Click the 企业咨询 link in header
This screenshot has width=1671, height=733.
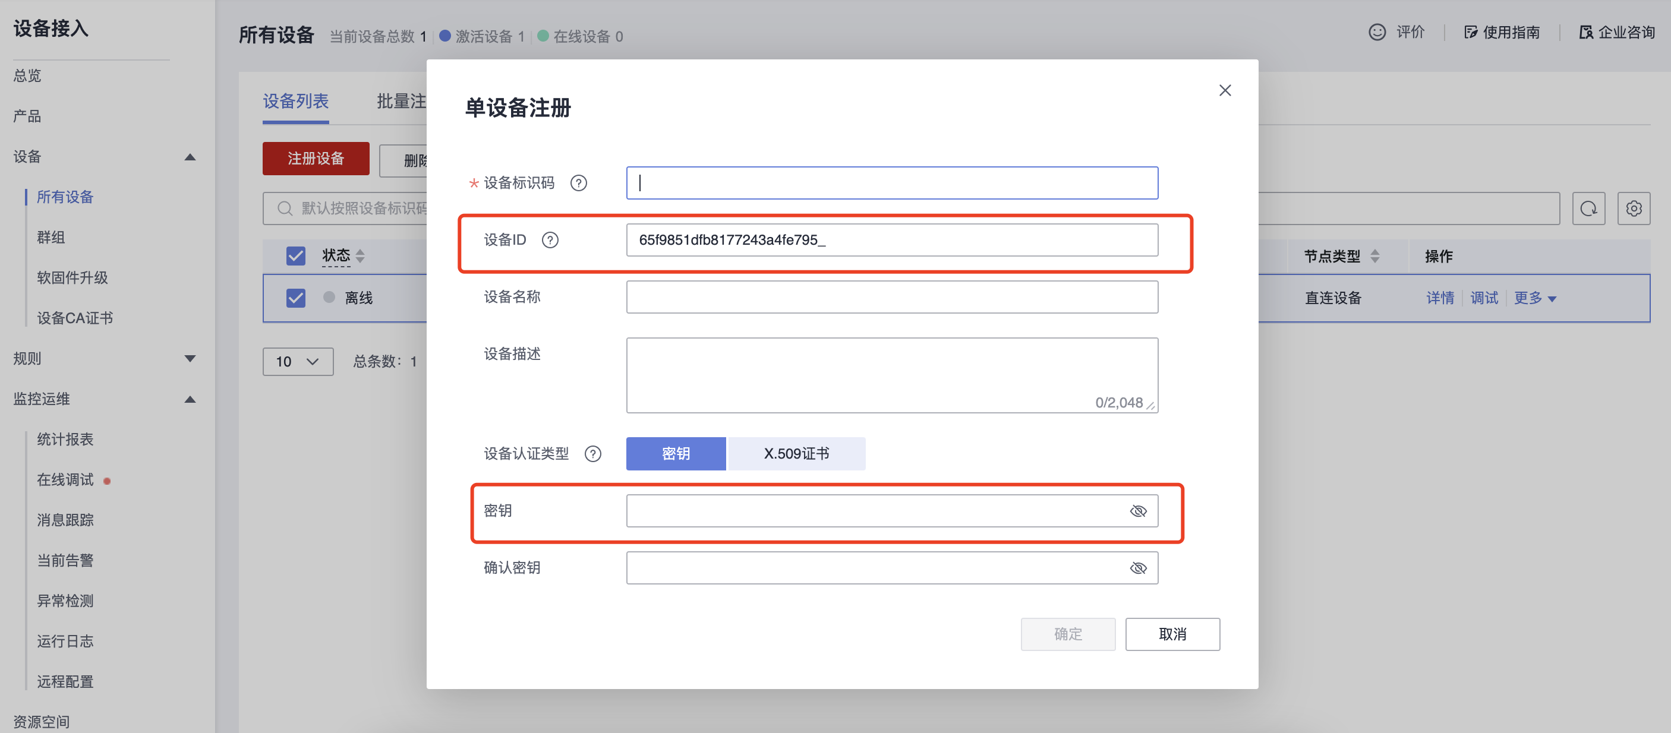[x=1626, y=33]
